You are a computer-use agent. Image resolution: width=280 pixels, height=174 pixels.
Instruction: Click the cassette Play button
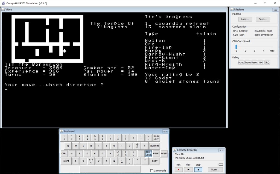tap(188, 170)
